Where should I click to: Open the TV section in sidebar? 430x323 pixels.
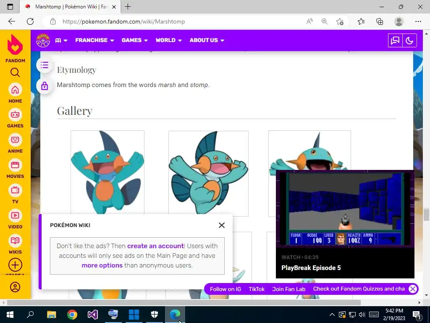tap(15, 194)
